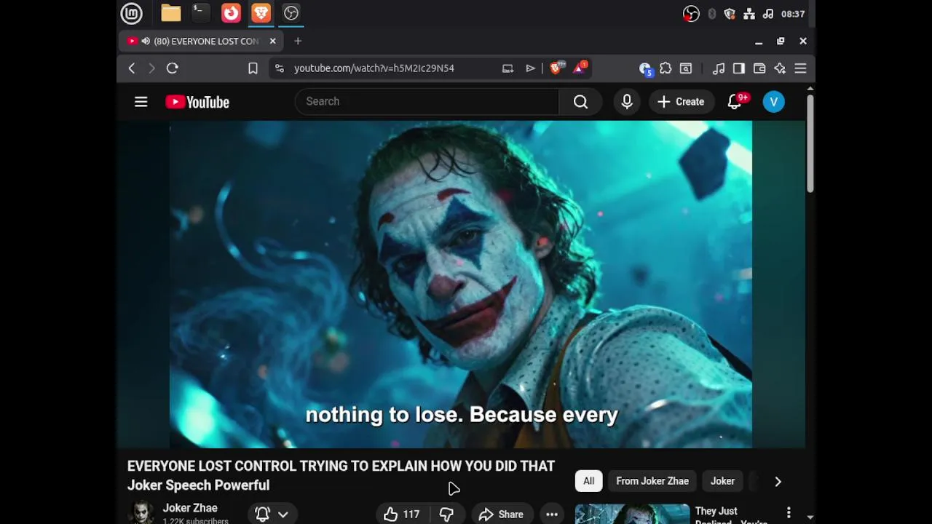Open site settings icon in address bar
Image resolution: width=932 pixels, height=524 pixels.
(x=279, y=68)
